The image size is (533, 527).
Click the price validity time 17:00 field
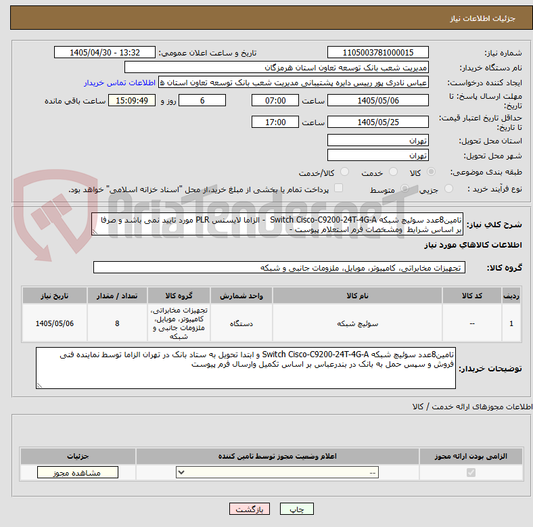[275, 122]
